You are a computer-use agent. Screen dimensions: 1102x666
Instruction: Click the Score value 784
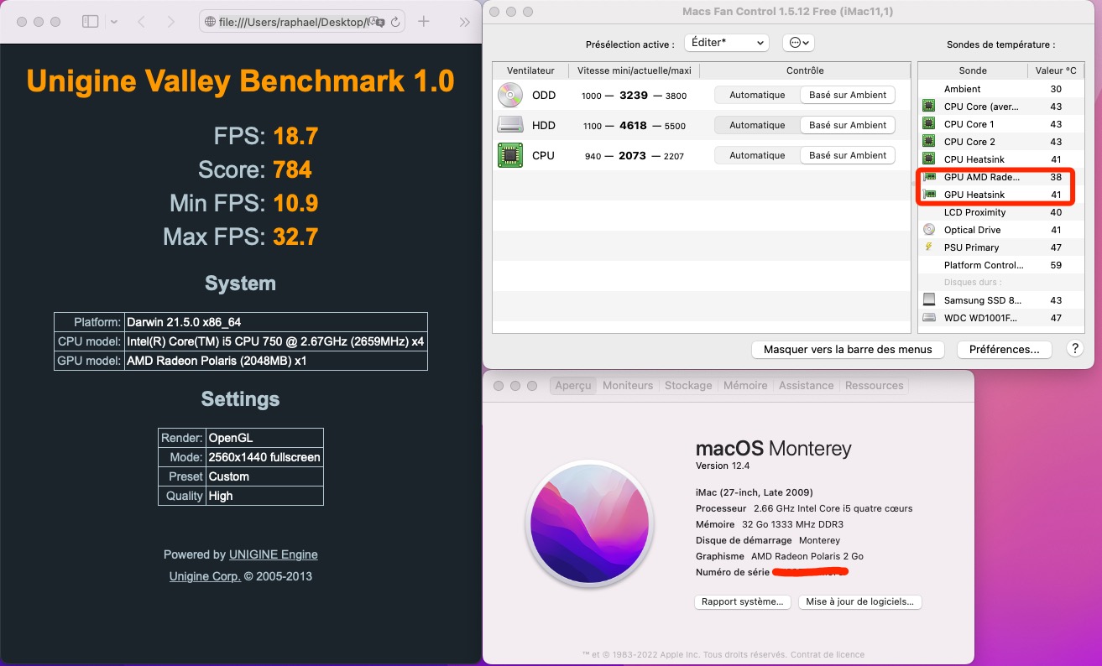tap(292, 170)
